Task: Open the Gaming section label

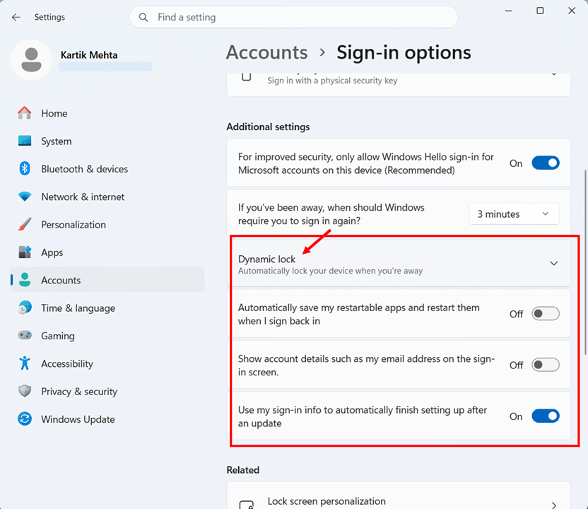Action: pyautogui.click(x=58, y=336)
